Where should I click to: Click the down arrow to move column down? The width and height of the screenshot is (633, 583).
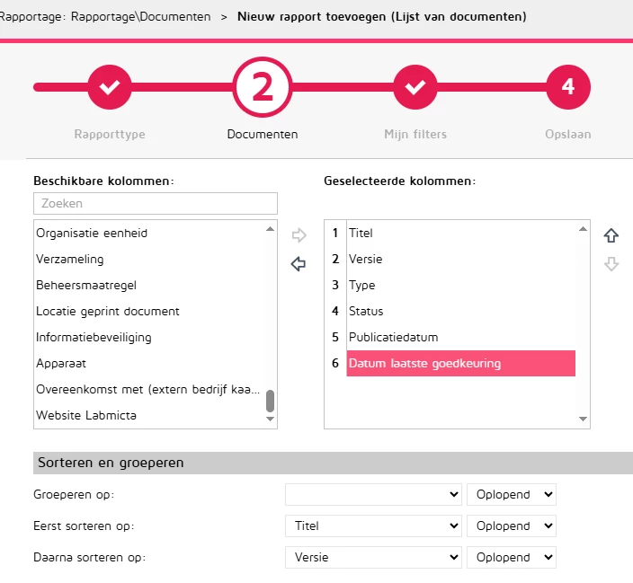pos(611,264)
